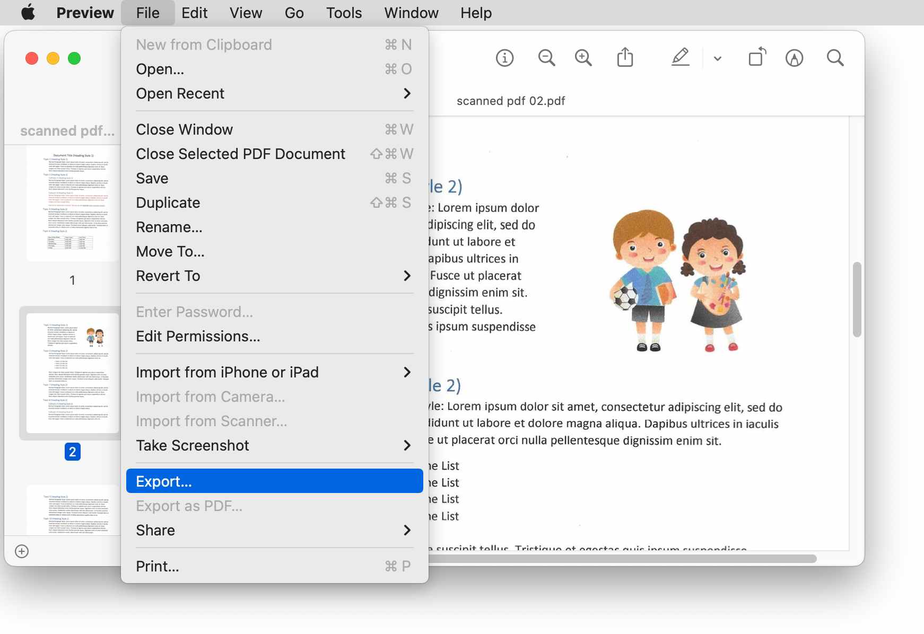Open the Search field icon
Image resolution: width=924 pixels, height=634 pixels.
pyautogui.click(x=834, y=58)
